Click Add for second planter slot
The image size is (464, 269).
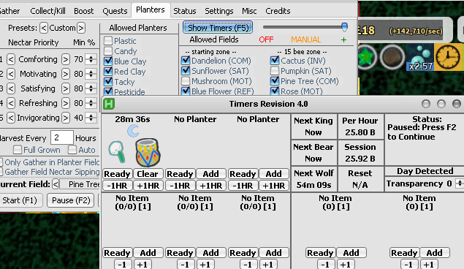(210, 174)
